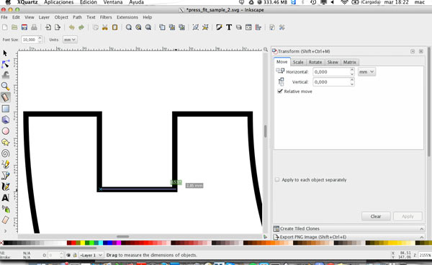
Task: Open the Layer 1 selector dropdown
Action: 91,255
